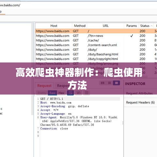Click the GET / HTTP/1.1 request line

point(52,99)
